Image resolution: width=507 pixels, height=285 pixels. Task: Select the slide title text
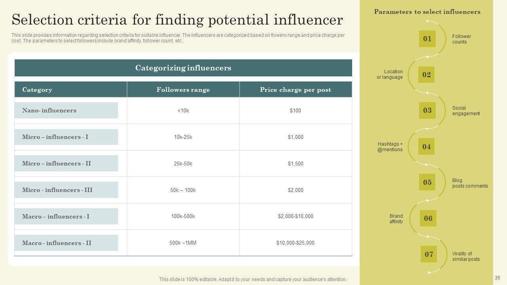[x=177, y=20]
